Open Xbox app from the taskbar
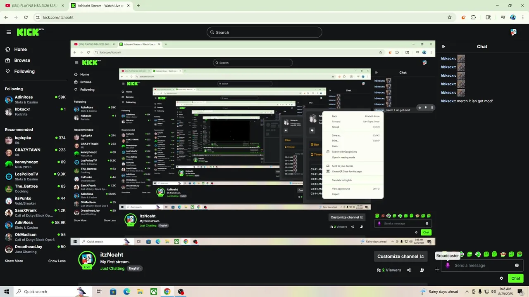 coord(153,292)
